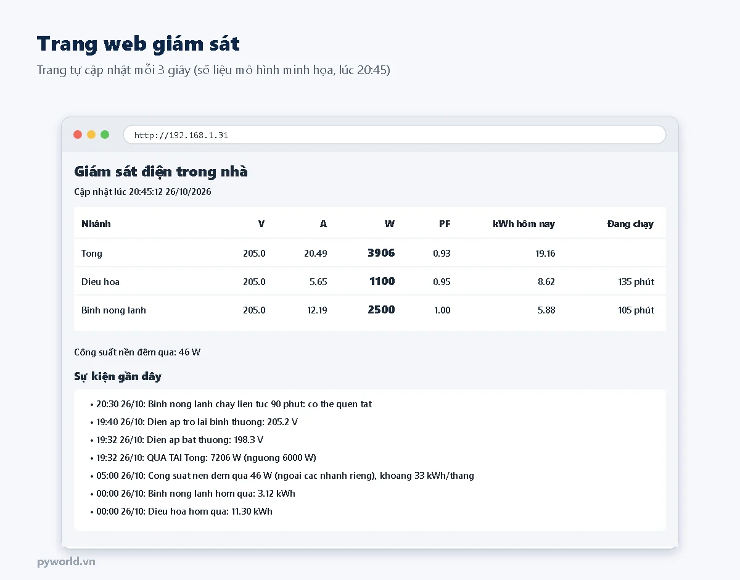Click the red close dot in browser window
This screenshot has width=740, height=580.
click(78, 135)
